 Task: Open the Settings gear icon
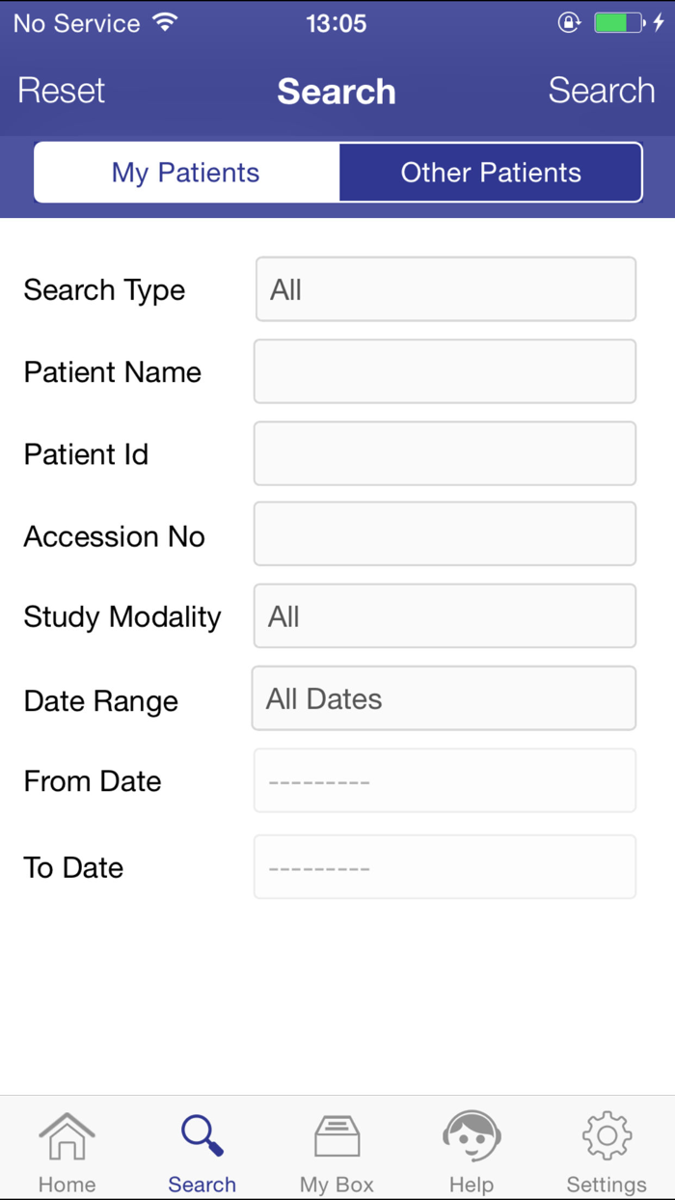[x=607, y=1136]
